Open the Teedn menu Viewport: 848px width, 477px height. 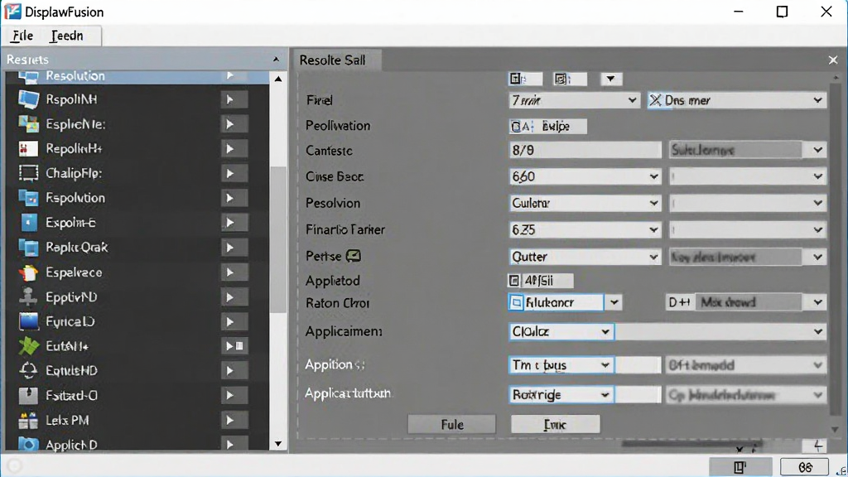coord(67,36)
